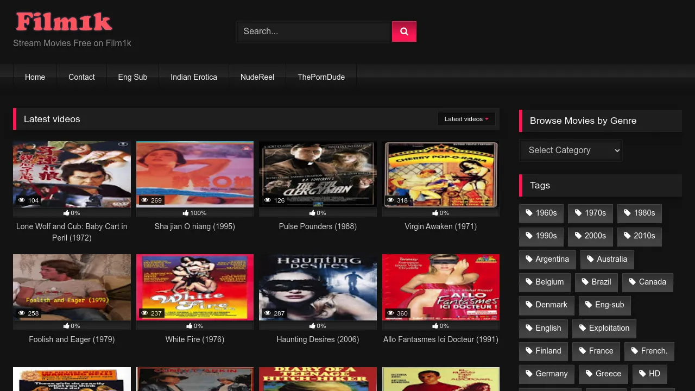Image resolution: width=695 pixels, height=391 pixels.
Task: Open the movie Haunting Desires (2006)
Action: 318,339
